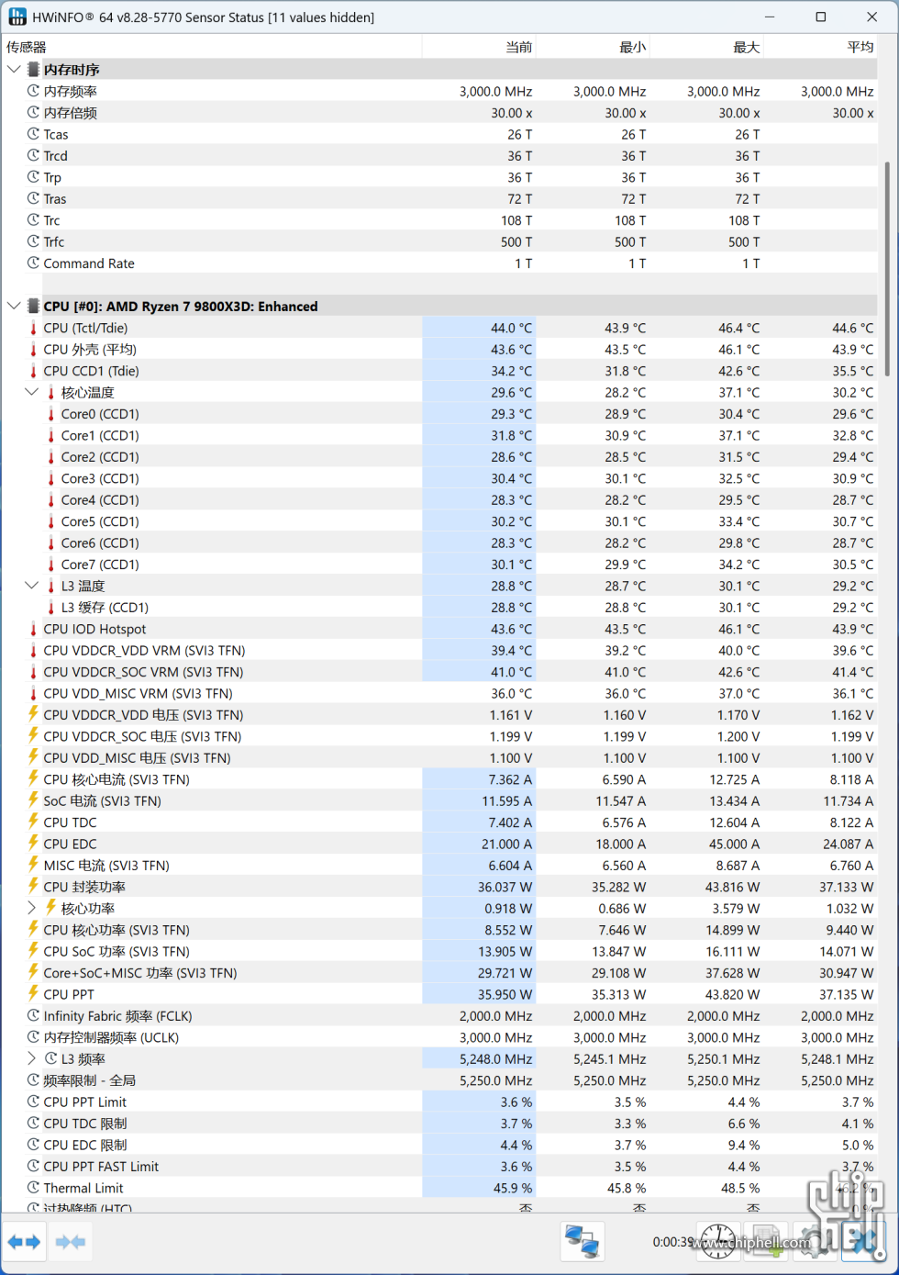The image size is (899, 1275).
Task: Click the clock icon of Tcas row
Action: point(33,134)
